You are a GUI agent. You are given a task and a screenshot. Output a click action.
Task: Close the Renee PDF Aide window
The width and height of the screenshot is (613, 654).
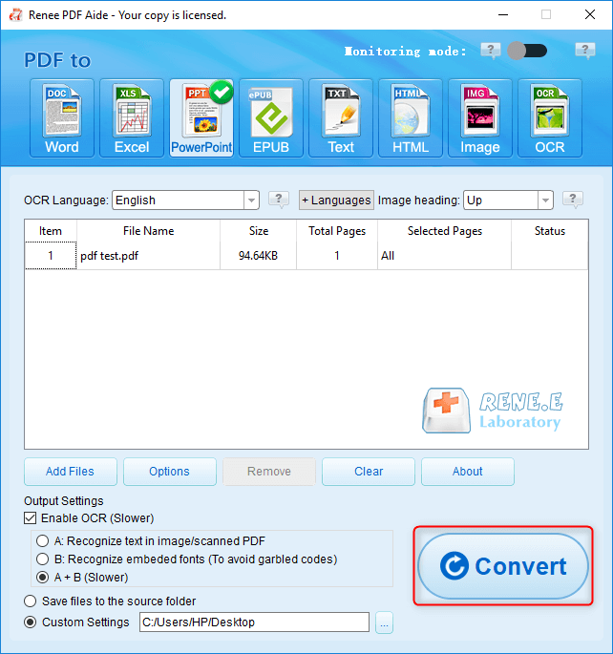coord(590,14)
